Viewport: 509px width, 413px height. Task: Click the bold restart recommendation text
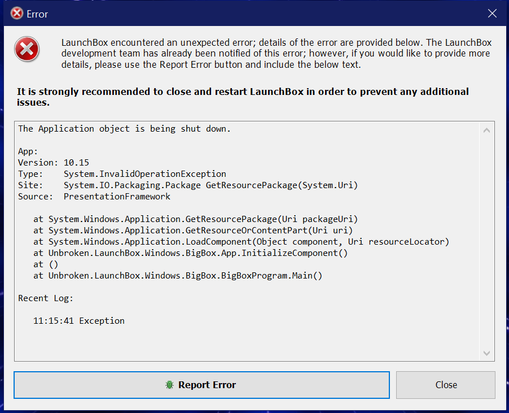click(x=243, y=97)
